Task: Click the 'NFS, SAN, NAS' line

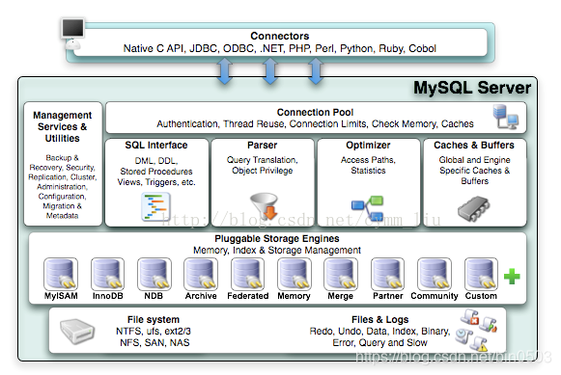Action: 154,342
